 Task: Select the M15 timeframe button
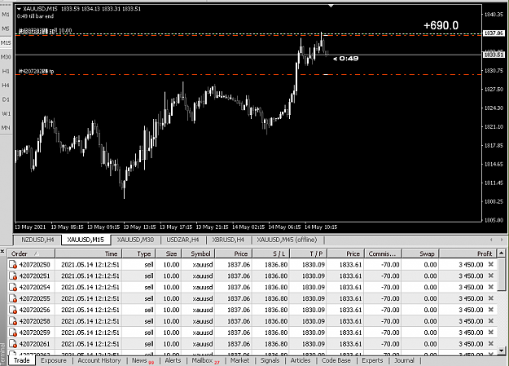pos(6,42)
